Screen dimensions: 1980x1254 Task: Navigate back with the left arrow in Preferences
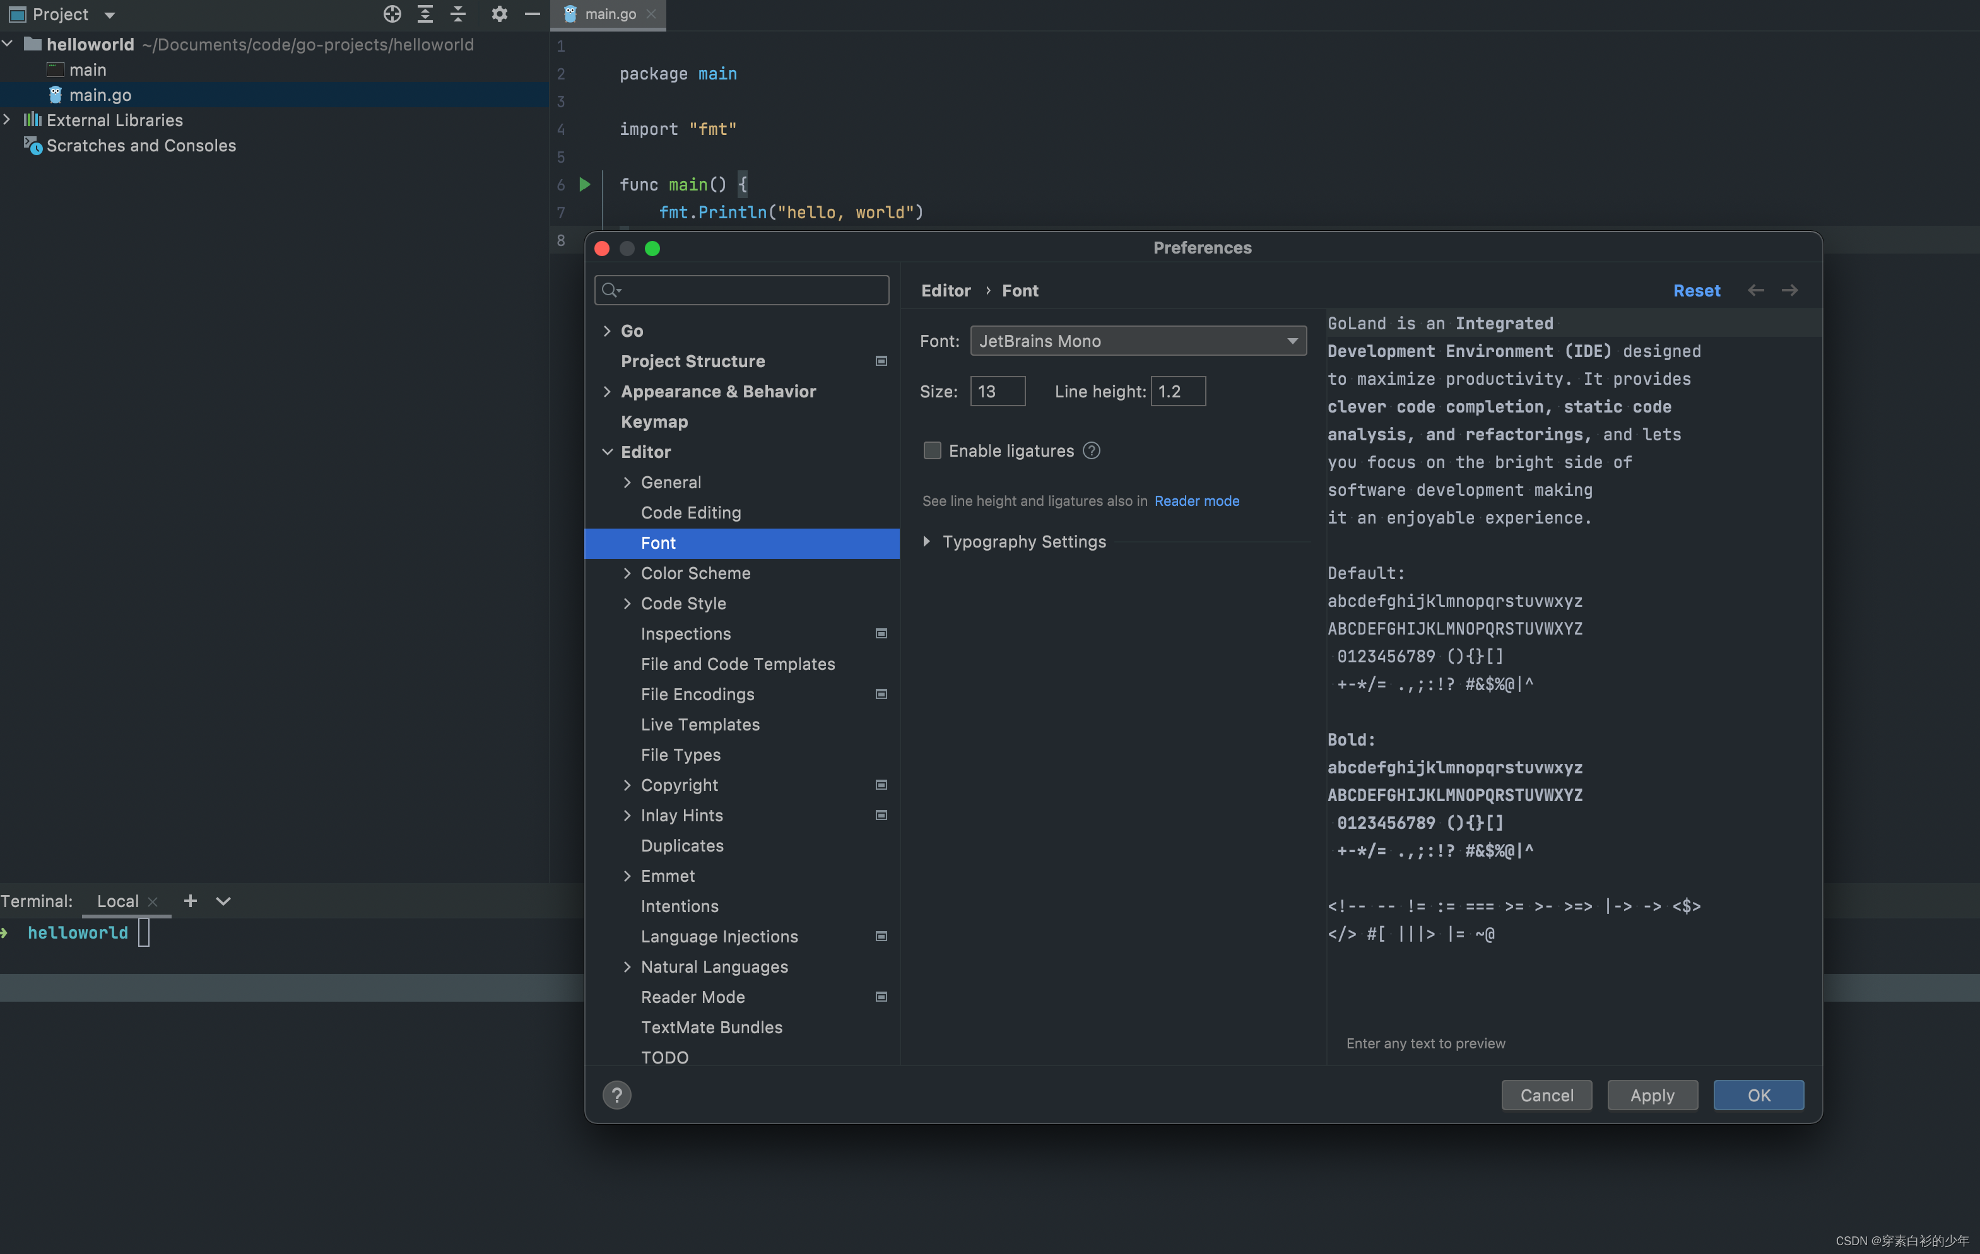1755,290
